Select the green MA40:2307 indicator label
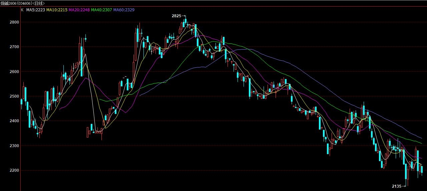The width and height of the screenshot is (427, 191). click(101, 10)
